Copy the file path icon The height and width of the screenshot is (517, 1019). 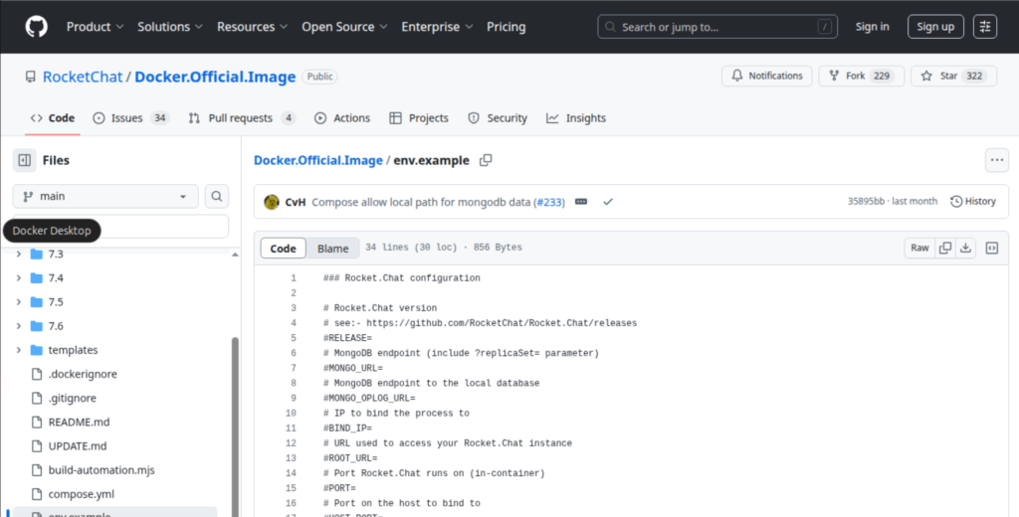point(486,160)
